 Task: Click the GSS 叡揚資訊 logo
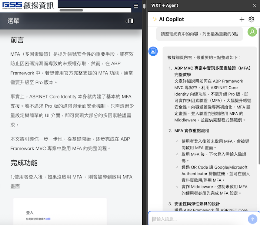[x=28, y=6]
